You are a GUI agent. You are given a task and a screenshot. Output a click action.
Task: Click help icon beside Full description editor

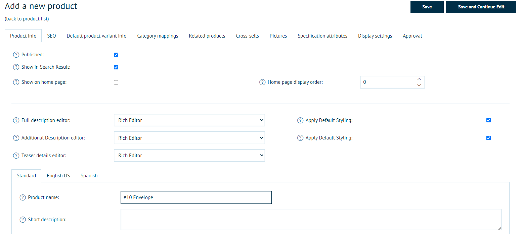tap(16, 120)
